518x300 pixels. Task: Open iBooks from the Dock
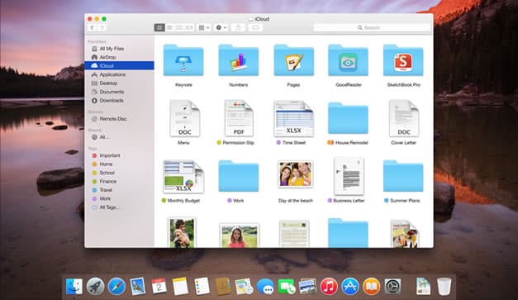pos(371,286)
